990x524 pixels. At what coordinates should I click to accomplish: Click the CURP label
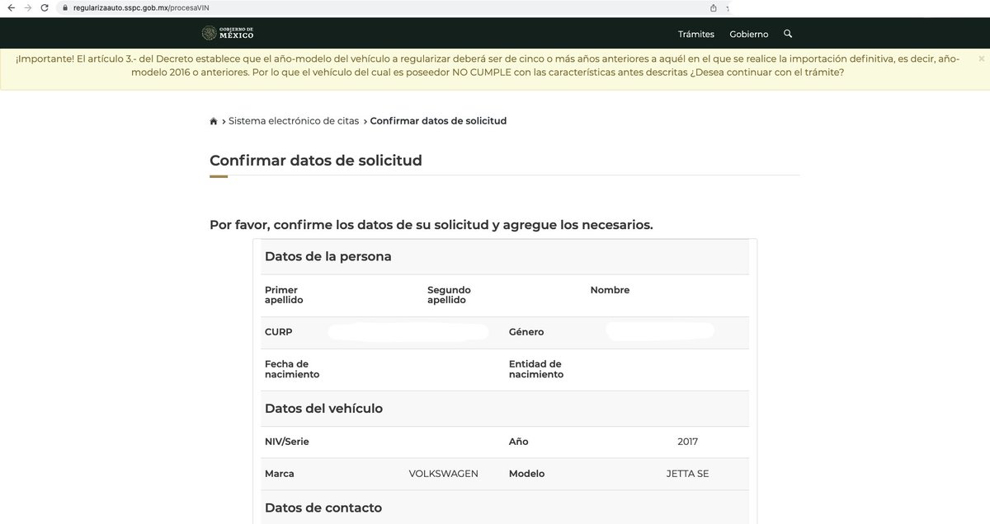tap(279, 332)
